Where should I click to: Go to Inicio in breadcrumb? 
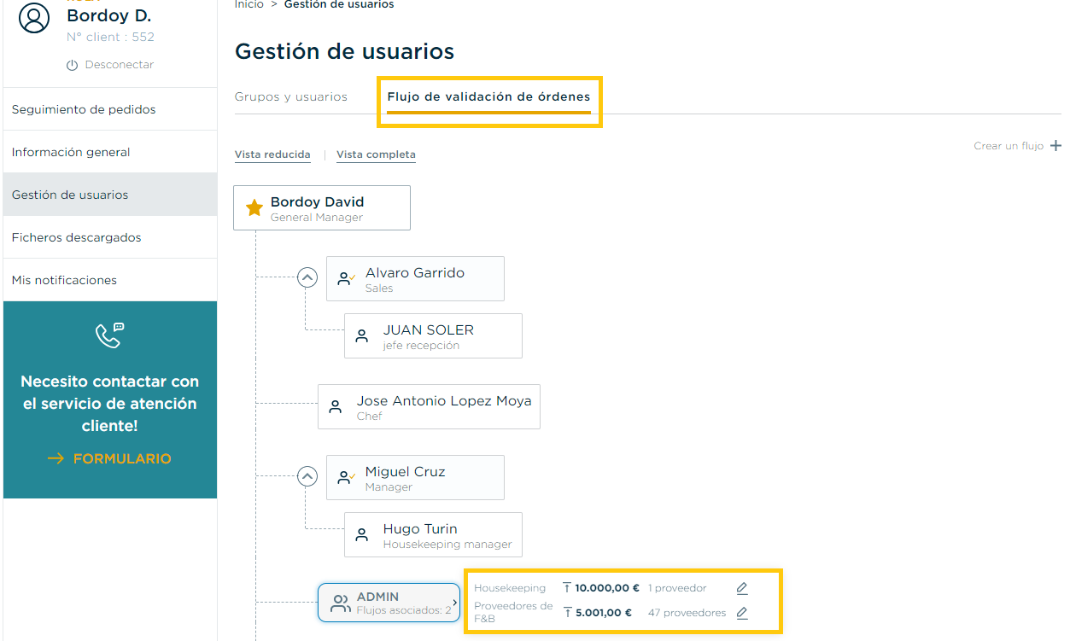249,5
